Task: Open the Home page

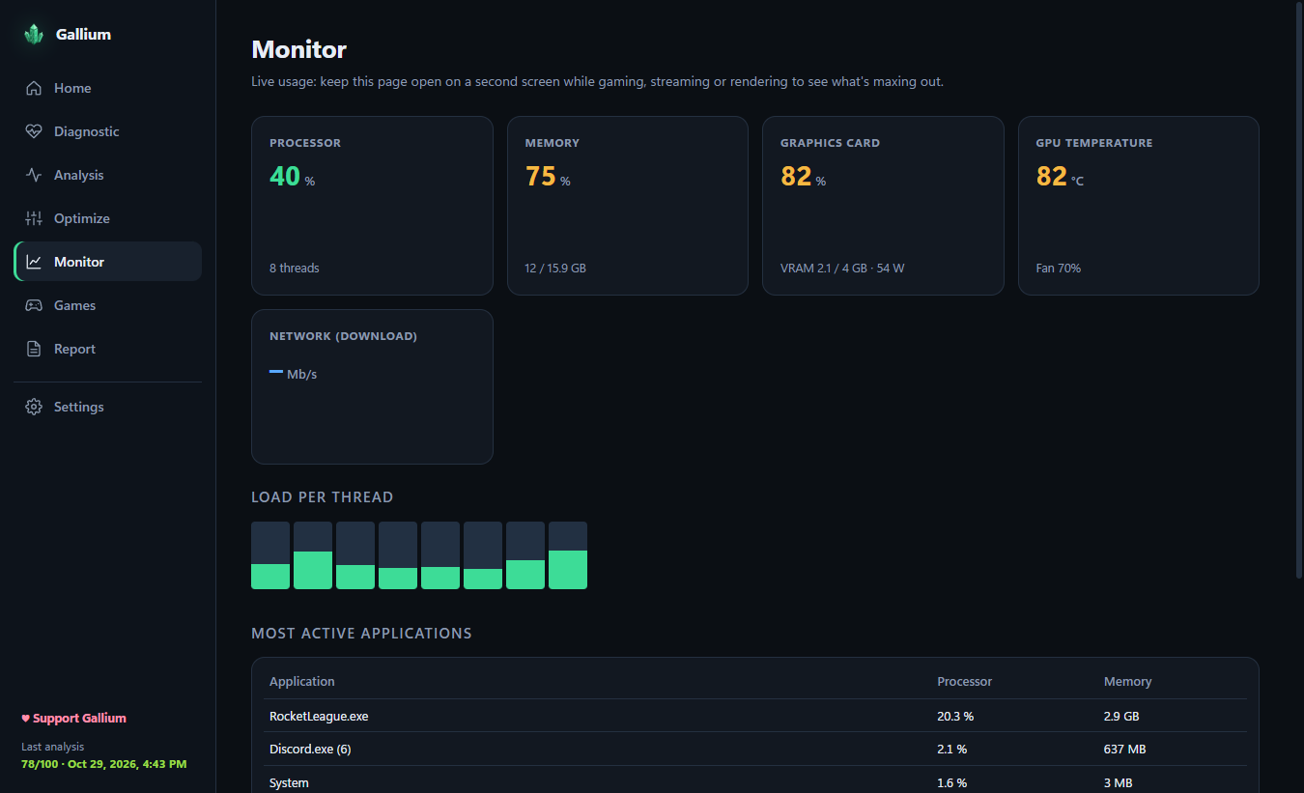Action: [107, 88]
